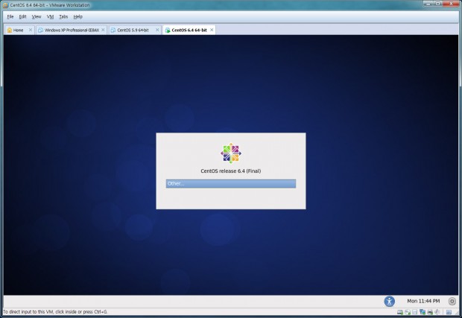Open the Edit menu
The height and width of the screenshot is (318, 462).
22,16
